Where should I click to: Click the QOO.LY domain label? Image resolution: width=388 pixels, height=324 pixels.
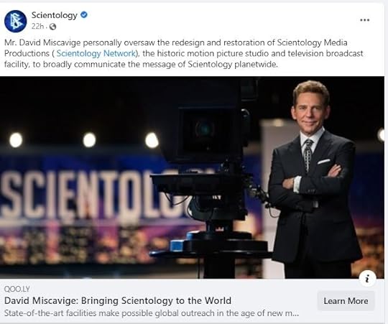click(17, 289)
